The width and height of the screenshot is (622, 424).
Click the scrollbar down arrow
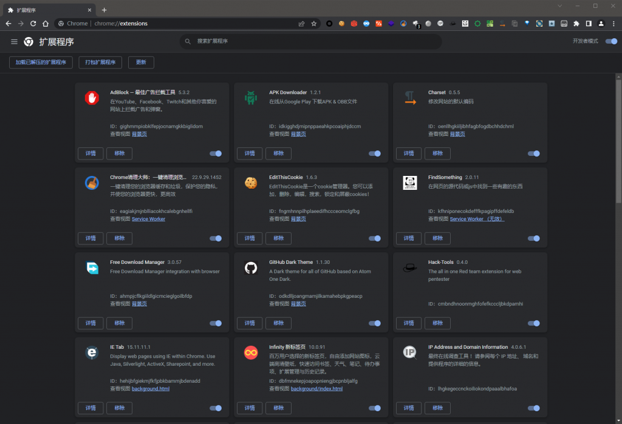(618, 420)
